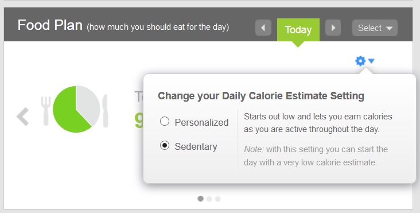Click the knife icon beside the chart
Screen dimensions: 420x213
[x=105, y=111]
